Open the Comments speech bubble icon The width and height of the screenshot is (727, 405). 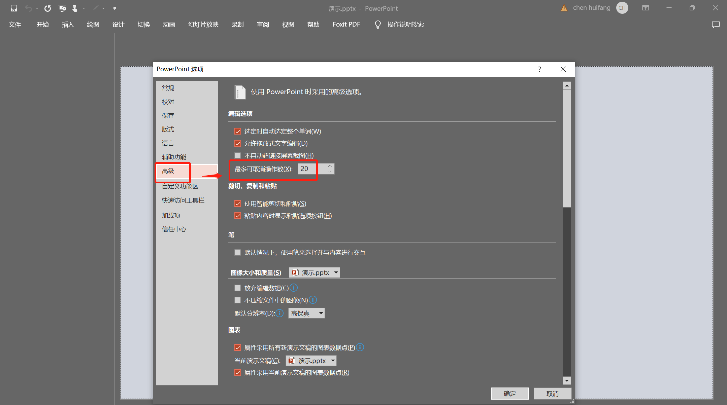(716, 25)
